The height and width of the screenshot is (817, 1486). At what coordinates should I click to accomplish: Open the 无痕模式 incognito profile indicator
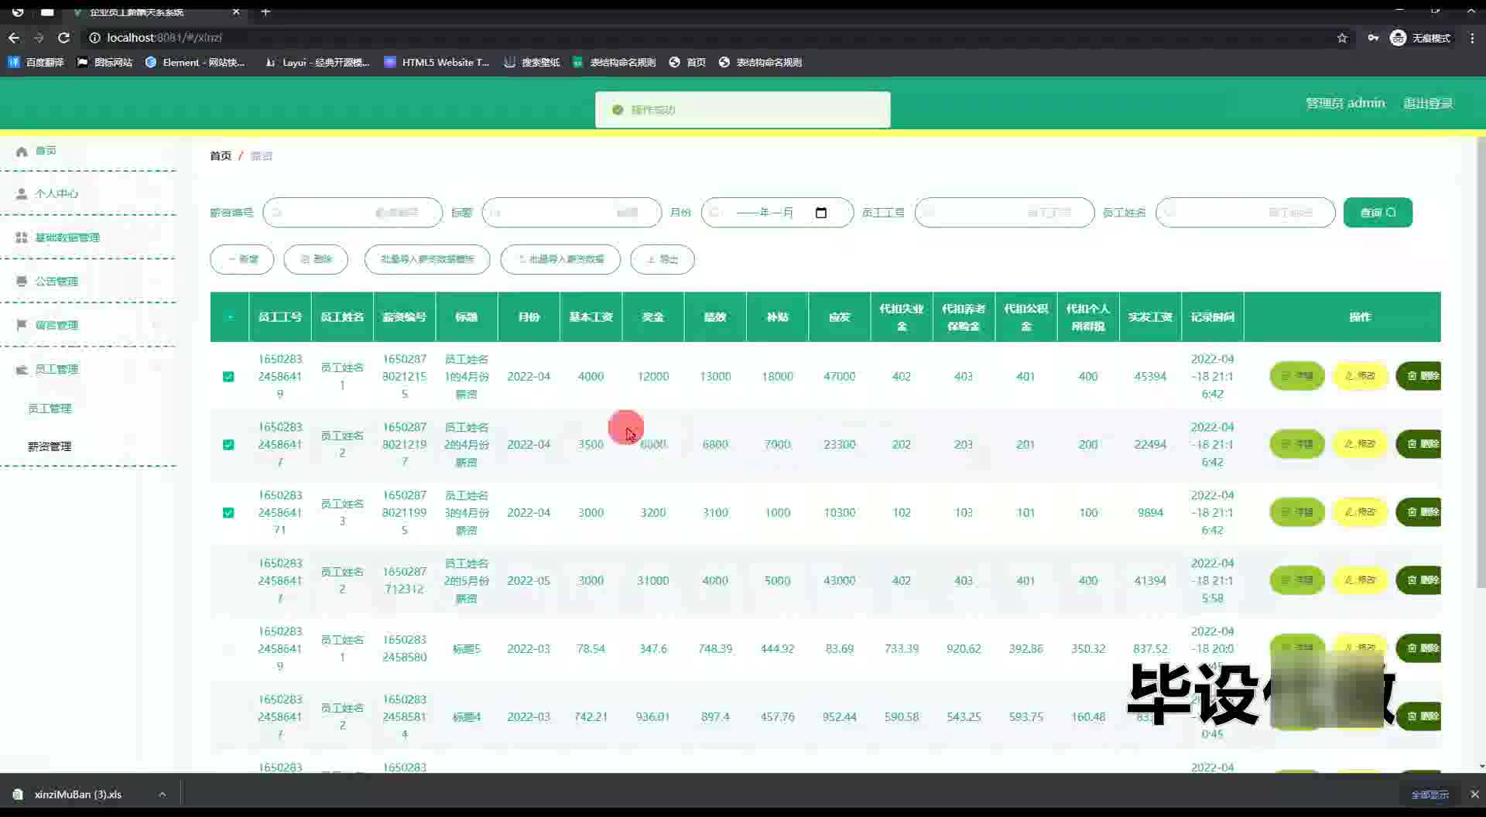point(1420,38)
